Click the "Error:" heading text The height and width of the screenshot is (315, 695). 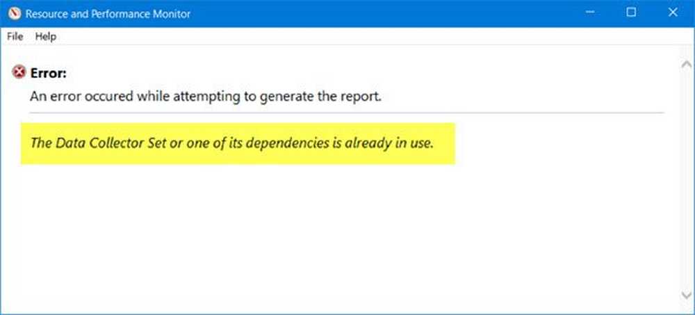pyautogui.click(x=49, y=73)
